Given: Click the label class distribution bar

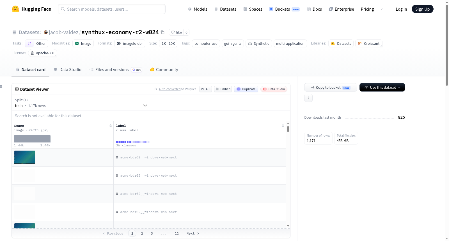Looking at the screenshot, I should pos(133,142).
